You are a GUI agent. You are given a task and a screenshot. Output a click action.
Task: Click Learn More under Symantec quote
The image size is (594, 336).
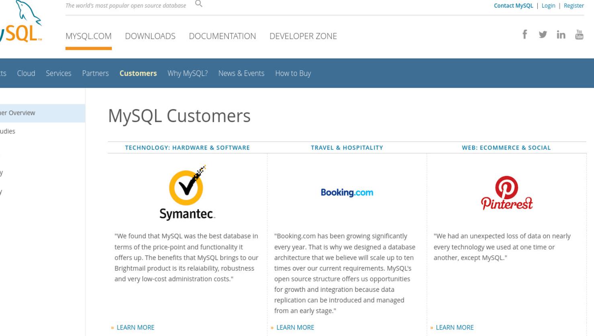[x=135, y=328]
